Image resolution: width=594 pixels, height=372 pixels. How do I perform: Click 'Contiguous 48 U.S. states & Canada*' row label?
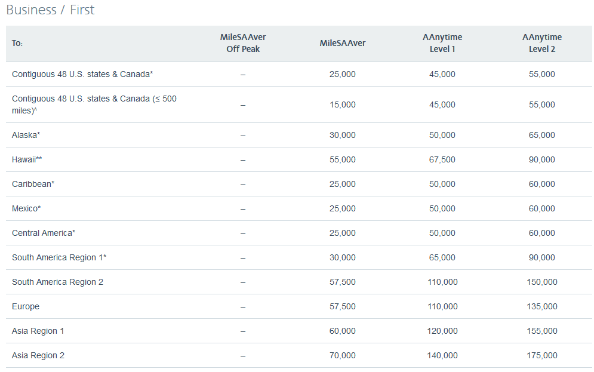point(82,74)
